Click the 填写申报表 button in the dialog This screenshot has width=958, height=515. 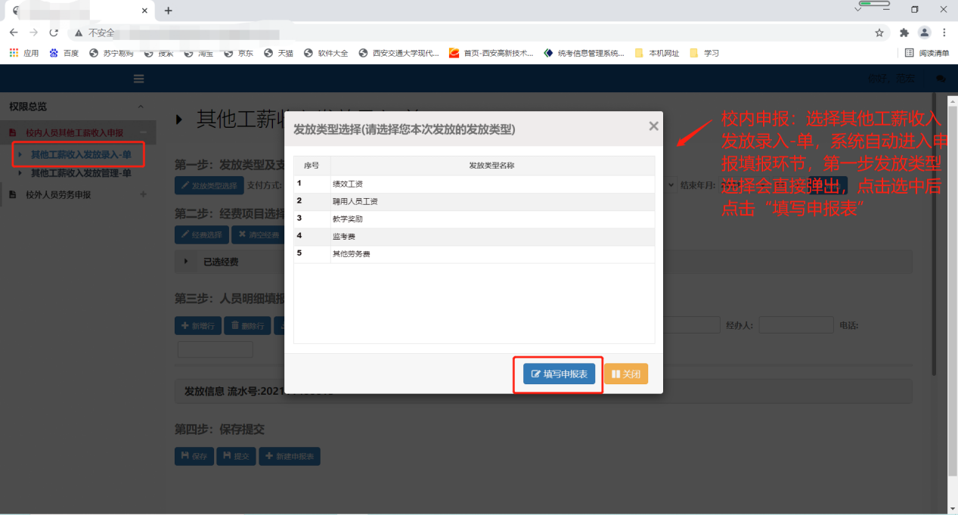click(x=559, y=374)
